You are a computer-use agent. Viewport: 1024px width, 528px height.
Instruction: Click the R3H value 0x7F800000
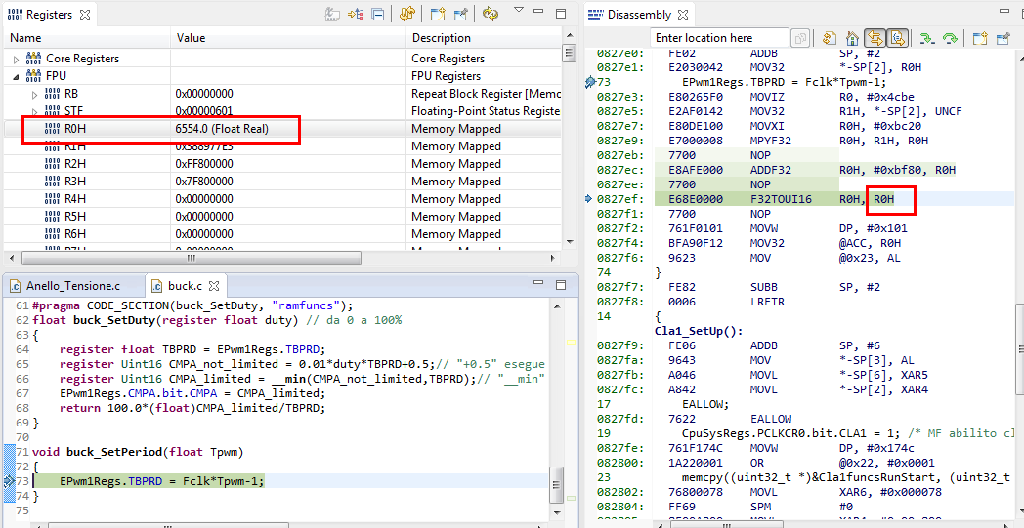click(x=204, y=183)
